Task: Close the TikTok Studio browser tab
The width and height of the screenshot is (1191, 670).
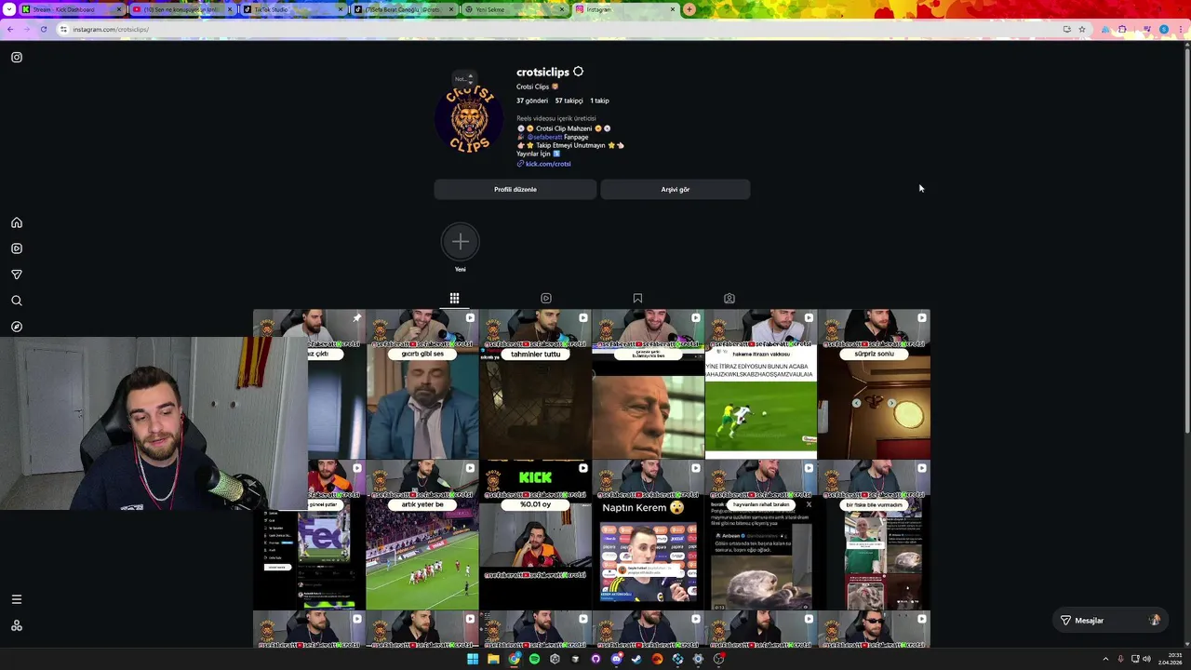Action: (x=341, y=9)
